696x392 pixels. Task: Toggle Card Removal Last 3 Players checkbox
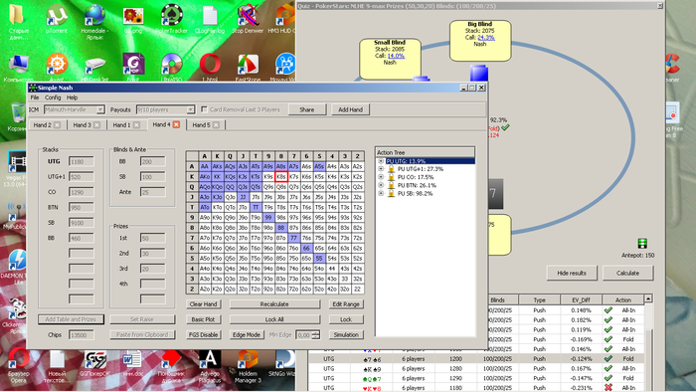coord(204,109)
